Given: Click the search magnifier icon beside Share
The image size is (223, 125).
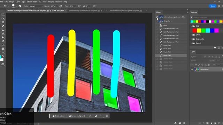Looking at the screenshot, I should 219,6.
